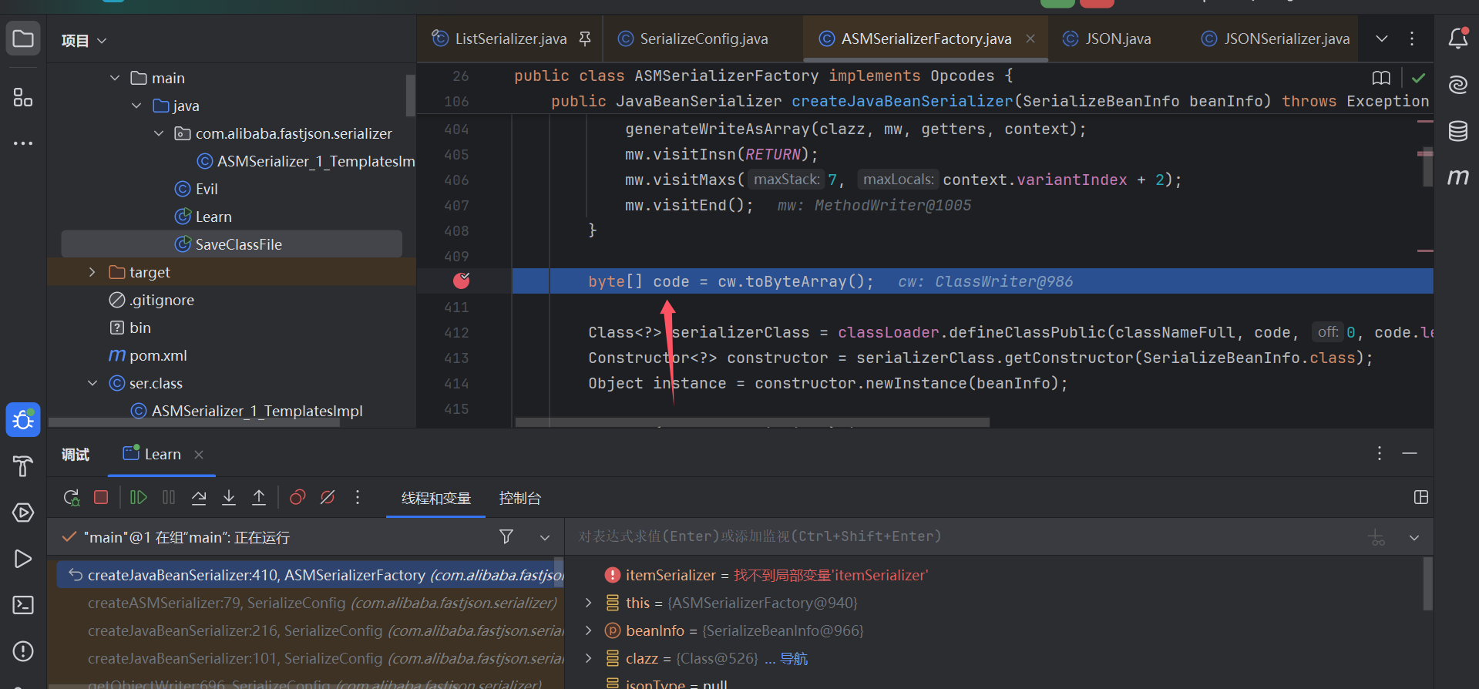Filter the thread frames list
The width and height of the screenshot is (1479, 689).
point(506,536)
